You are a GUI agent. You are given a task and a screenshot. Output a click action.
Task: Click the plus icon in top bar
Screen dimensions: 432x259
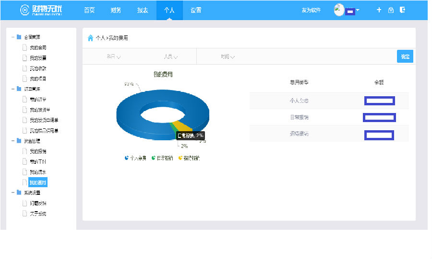coord(379,10)
